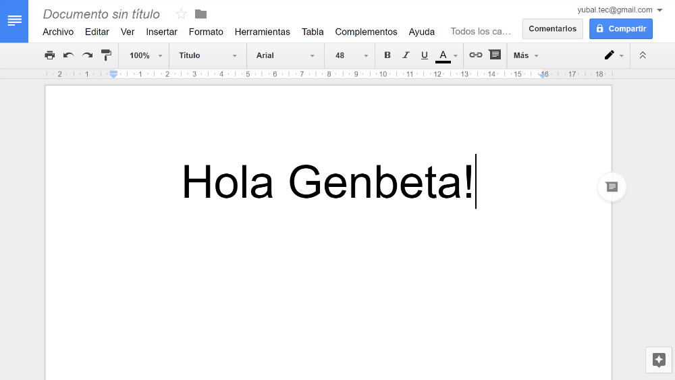
Task: Add a comment from toolbar
Action: (x=495, y=55)
